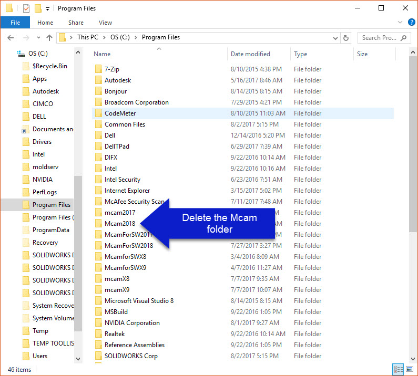Screen dimensions: 418x376
Task: Select the Mcam2018 folder
Action: (x=120, y=224)
